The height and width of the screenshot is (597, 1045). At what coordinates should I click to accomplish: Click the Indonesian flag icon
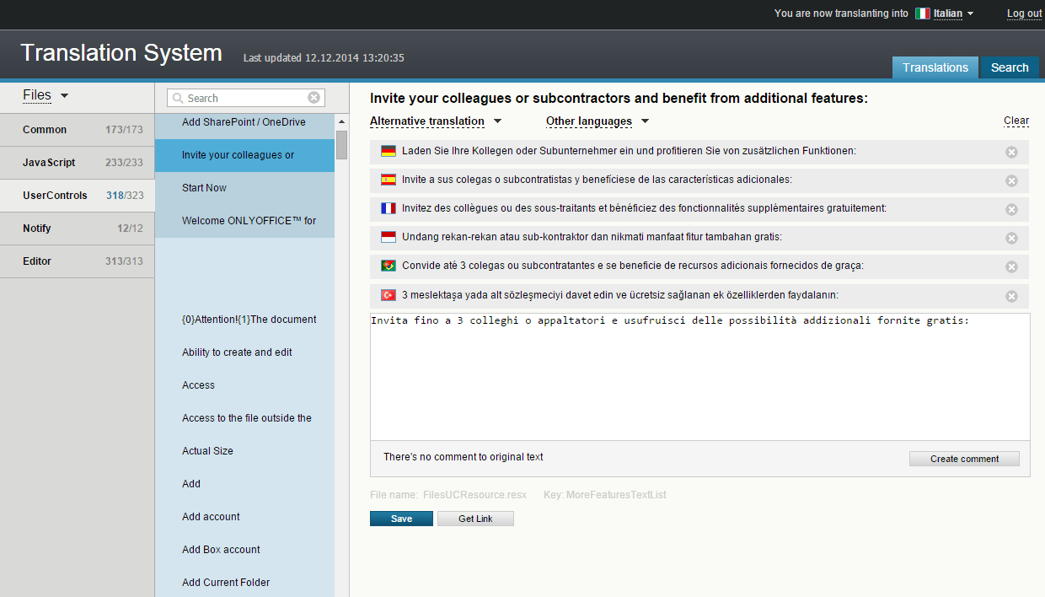tap(389, 237)
